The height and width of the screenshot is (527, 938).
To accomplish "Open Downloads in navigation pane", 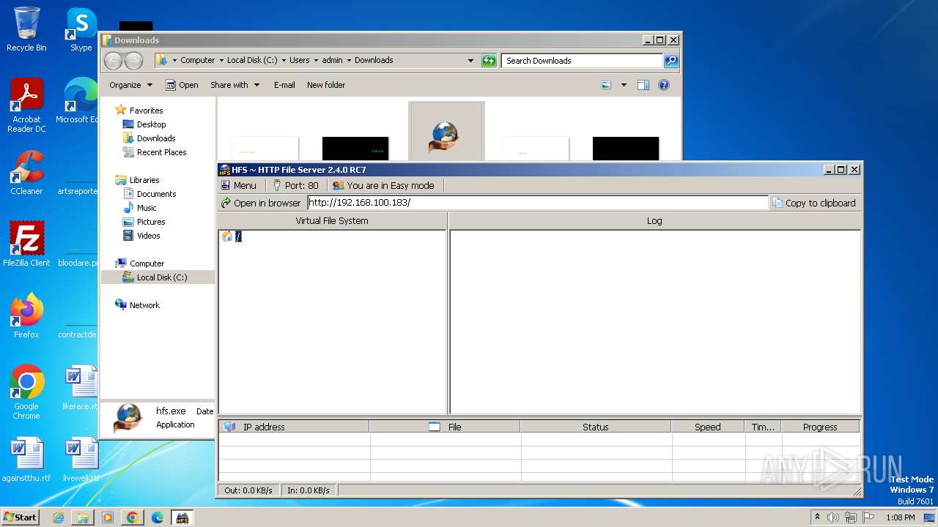I will click(156, 138).
